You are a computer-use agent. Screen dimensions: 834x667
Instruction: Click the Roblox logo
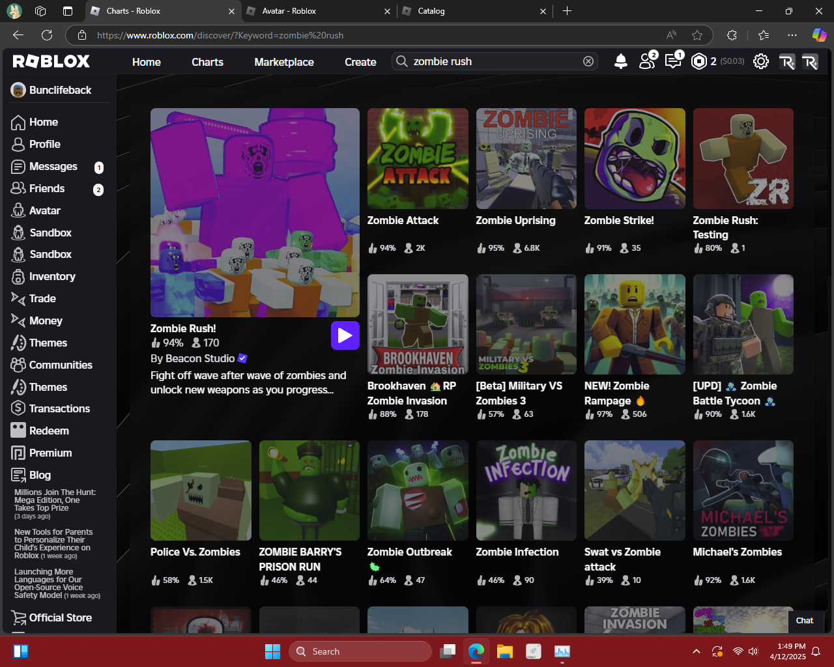[51, 61]
